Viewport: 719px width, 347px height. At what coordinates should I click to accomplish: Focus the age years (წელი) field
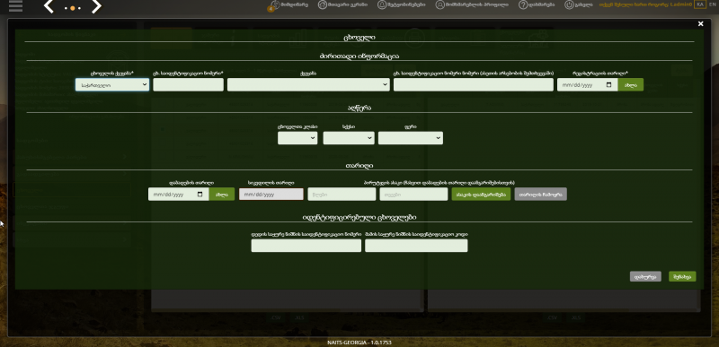point(342,194)
